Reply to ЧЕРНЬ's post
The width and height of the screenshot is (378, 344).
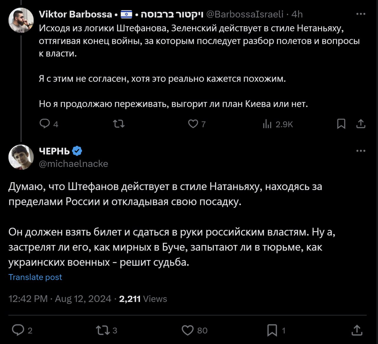tap(18, 330)
